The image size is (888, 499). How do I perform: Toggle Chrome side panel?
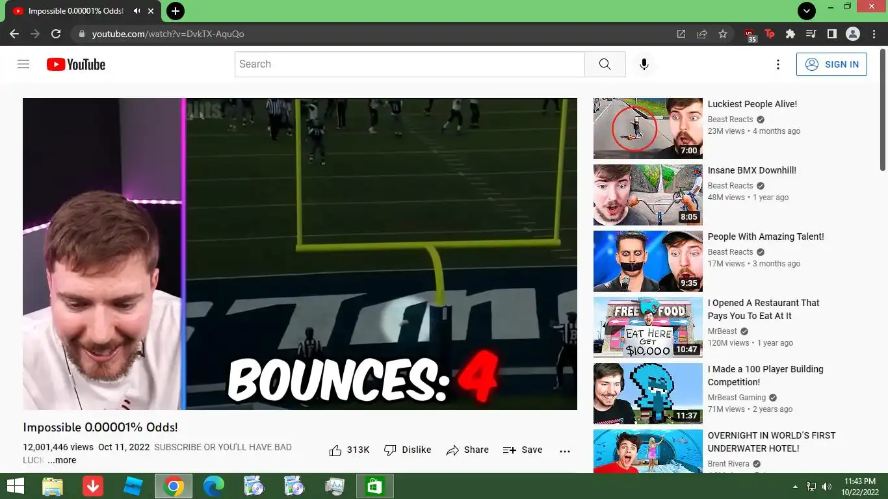pos(831,34)
